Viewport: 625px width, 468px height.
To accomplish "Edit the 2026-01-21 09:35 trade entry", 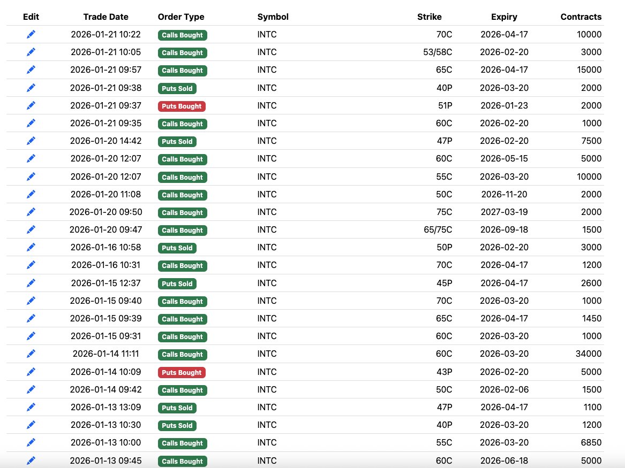I will pos(31,124).
